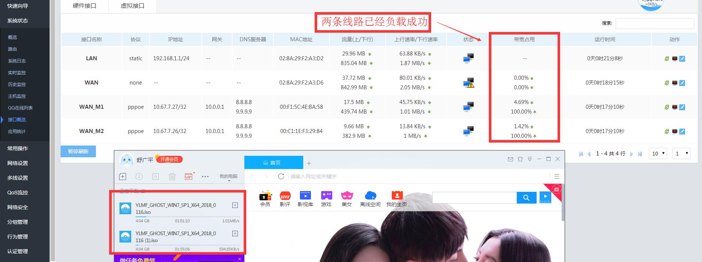Screen dimensions: 702x262
Task: Switch to the 硬件接口 tab
Action: [x=85, y=6]
